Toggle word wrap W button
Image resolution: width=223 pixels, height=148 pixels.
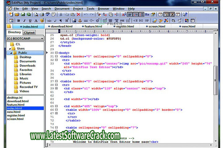tap(130, 14)
